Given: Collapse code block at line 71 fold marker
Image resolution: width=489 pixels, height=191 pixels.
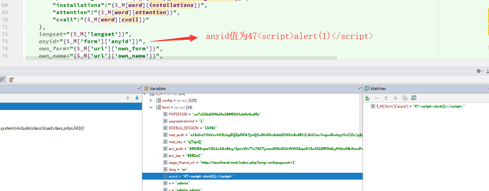Looking at the screenshot, I should (22, 27).
